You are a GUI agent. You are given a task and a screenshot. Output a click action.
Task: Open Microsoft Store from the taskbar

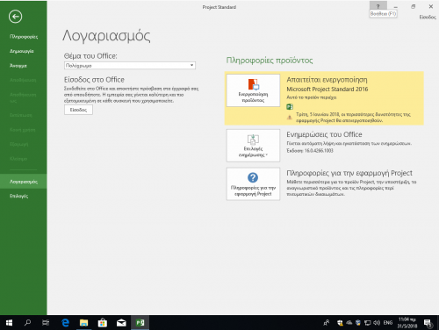[103, 323]
